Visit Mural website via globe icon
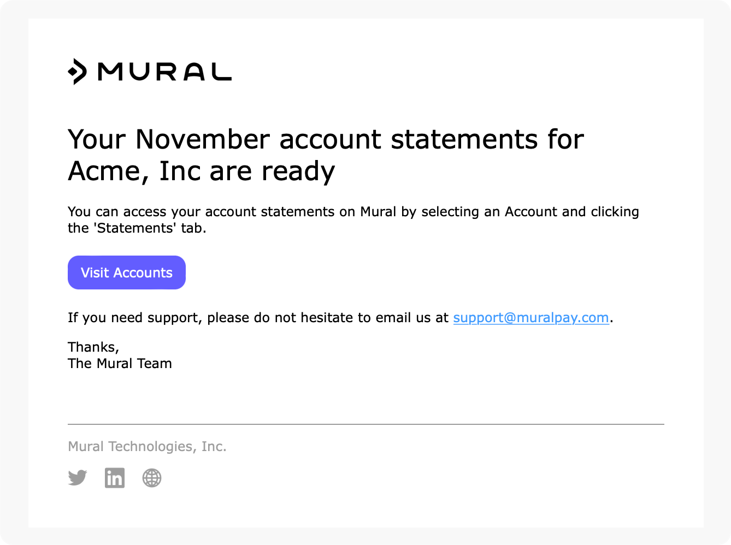This screenshot has width=731, height=545. pos(152,478)
